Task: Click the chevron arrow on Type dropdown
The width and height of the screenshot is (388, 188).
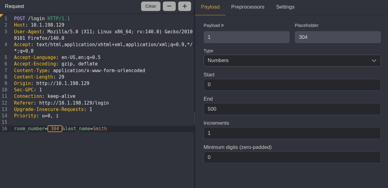Action: pyautogui.click(x=374, y=61)
